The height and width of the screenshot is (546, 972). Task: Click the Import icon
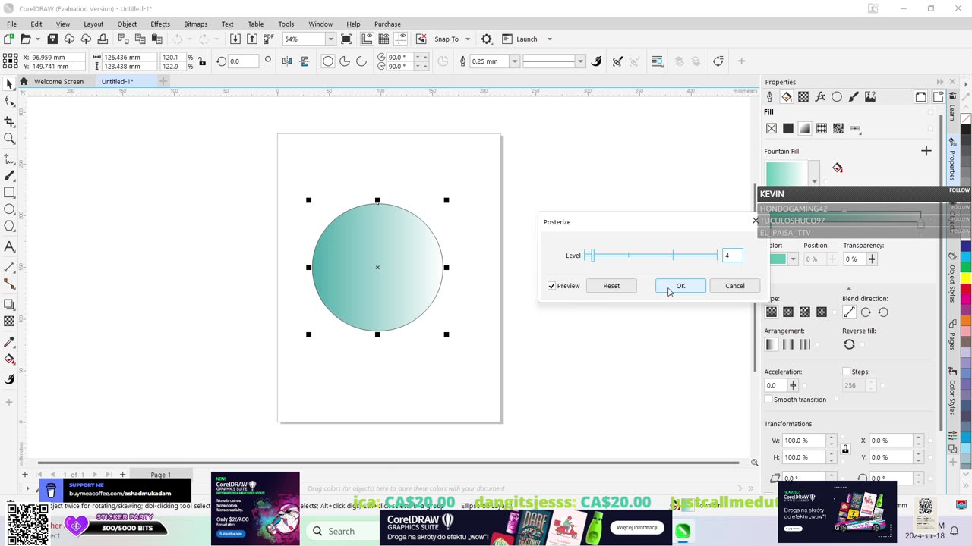pos(235,39)
